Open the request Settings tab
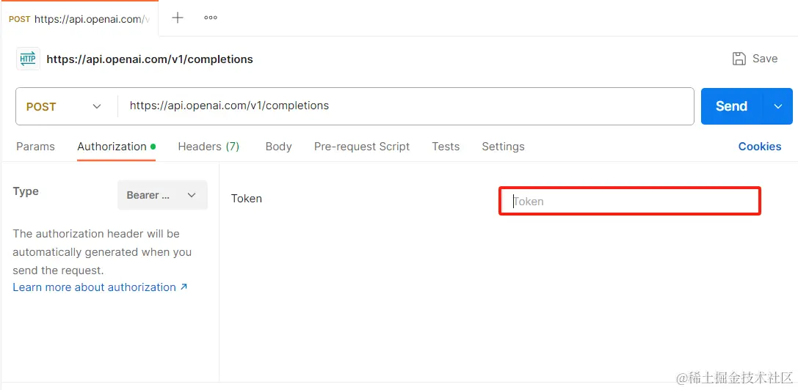Viewport: 798px width, 390px height. (x=504, y=147)
